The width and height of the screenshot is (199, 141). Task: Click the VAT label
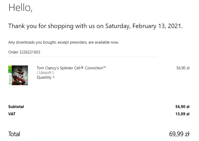coord(12,114)
